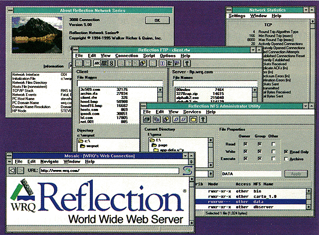Click the second grayed arrow icon in FTP toolbar
319x235 pixels.
click(x=87, y=63)
